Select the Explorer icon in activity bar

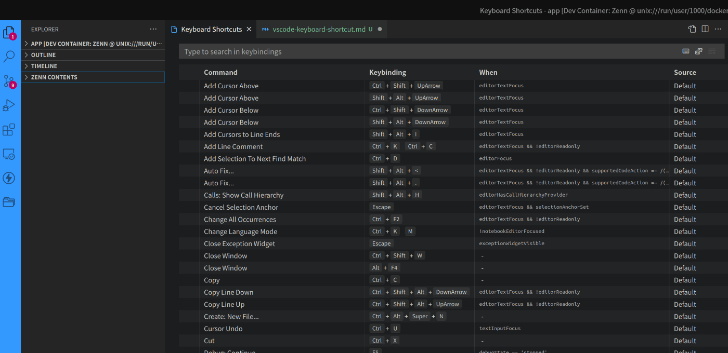(10, 32)
